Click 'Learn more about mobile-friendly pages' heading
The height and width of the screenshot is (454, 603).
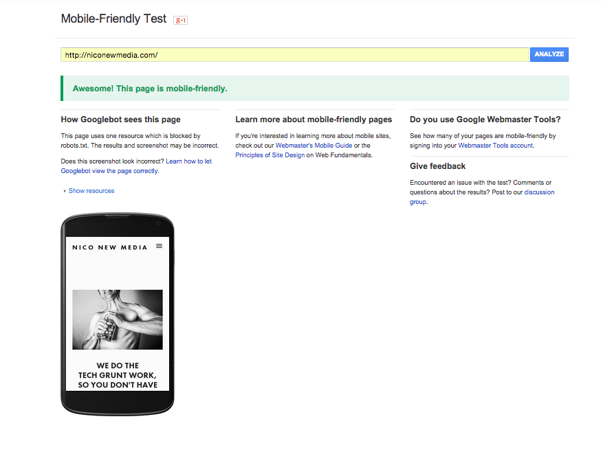point(314,120)
